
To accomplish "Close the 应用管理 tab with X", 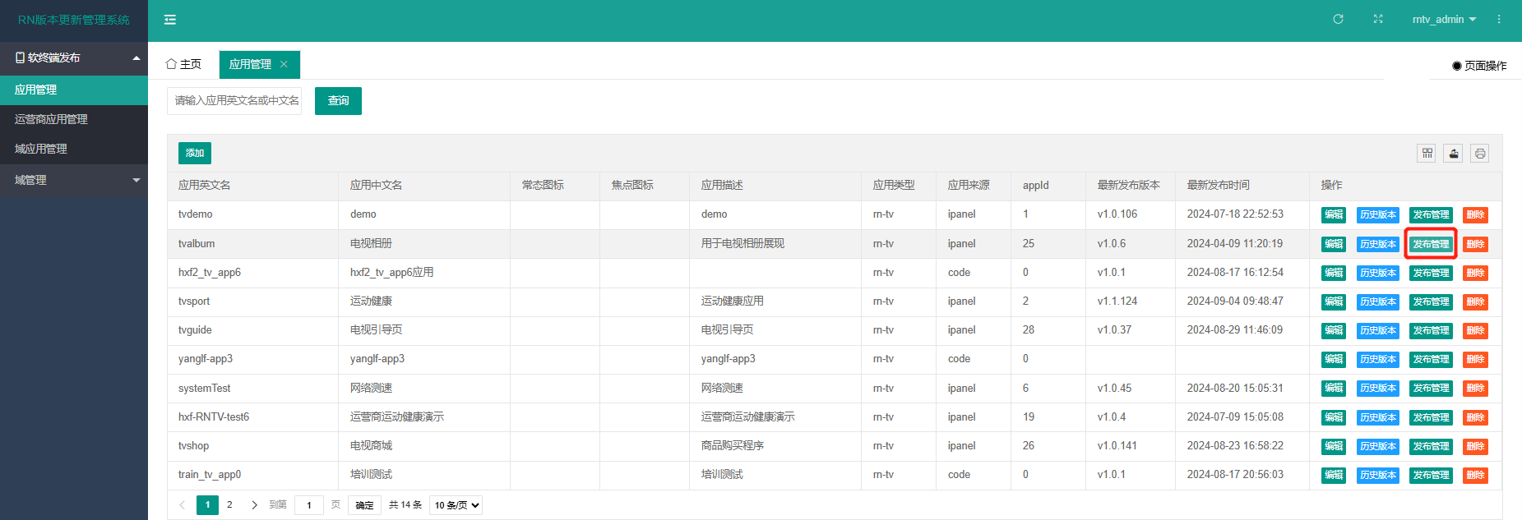I will point(284,64).
